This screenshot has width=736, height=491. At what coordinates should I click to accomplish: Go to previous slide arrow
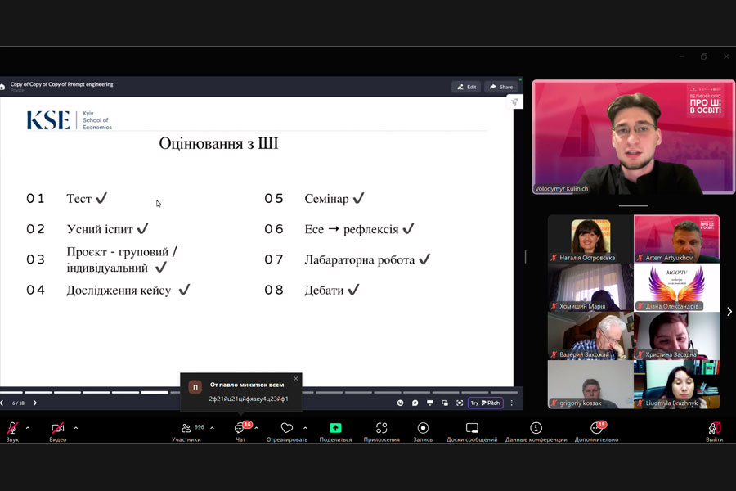2,403
